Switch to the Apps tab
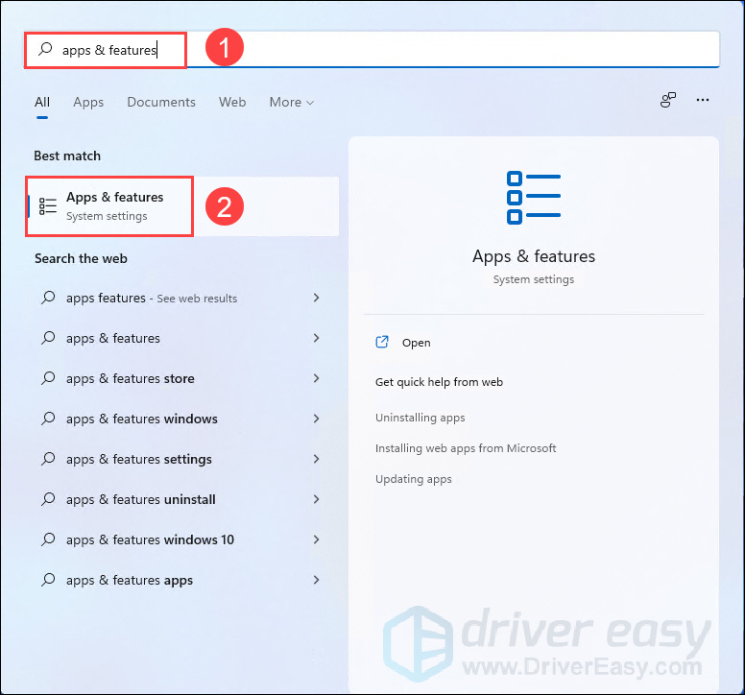 point(88,102)
